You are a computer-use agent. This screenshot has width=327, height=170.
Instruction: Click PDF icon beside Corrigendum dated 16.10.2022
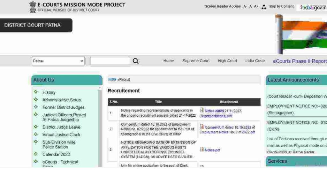[202, 127]
